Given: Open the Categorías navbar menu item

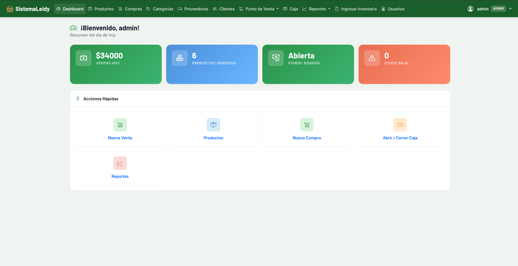Looking at the screenshot, I should click(160, 9).
